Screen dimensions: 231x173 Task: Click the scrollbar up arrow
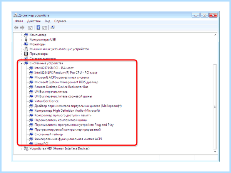(215, 35)
